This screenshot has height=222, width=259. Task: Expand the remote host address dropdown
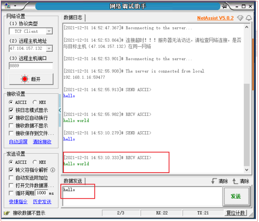pos(49,49)
